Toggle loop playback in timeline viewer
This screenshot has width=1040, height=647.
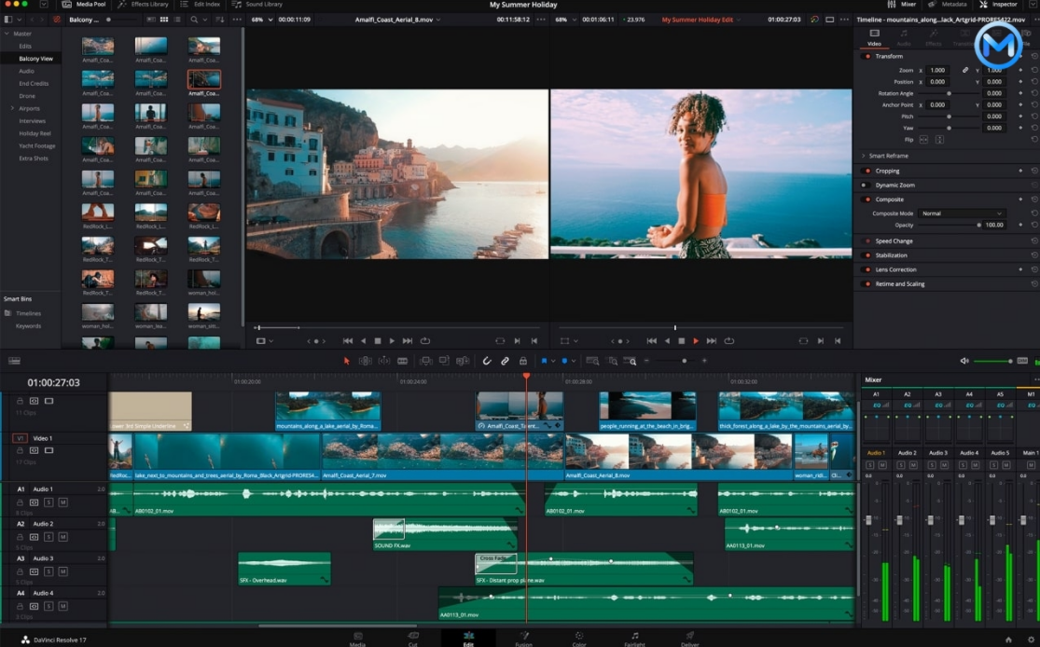728,340
